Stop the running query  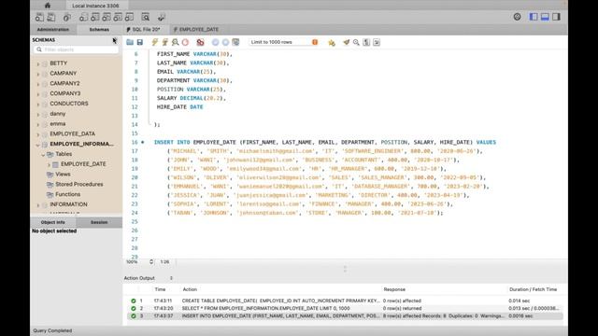[x=185, y=42]
